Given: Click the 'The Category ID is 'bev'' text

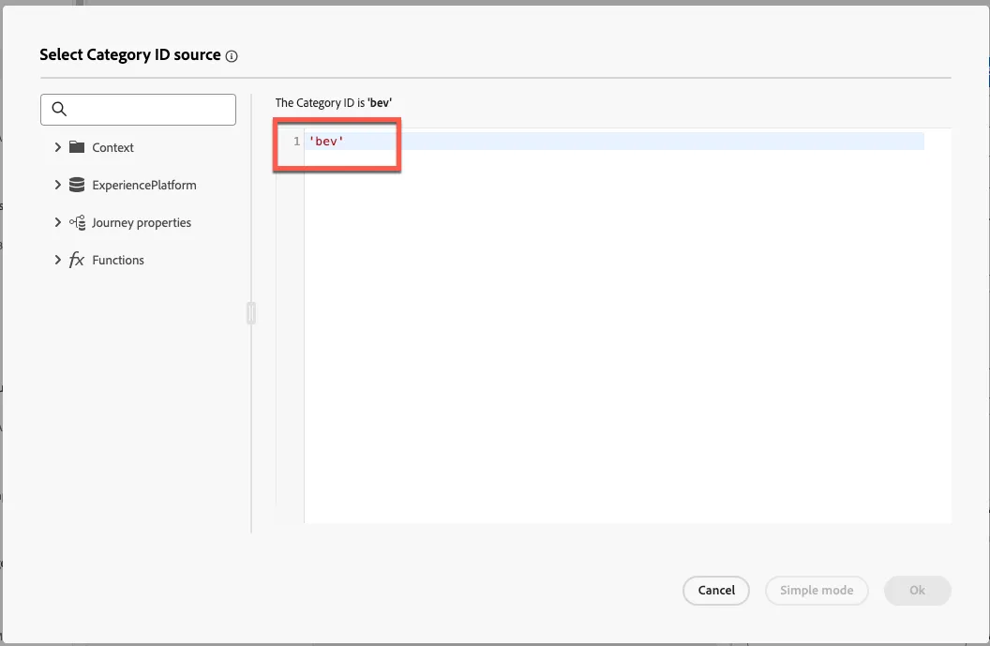Looking at the screenshot, I should [x=334, y=103].
